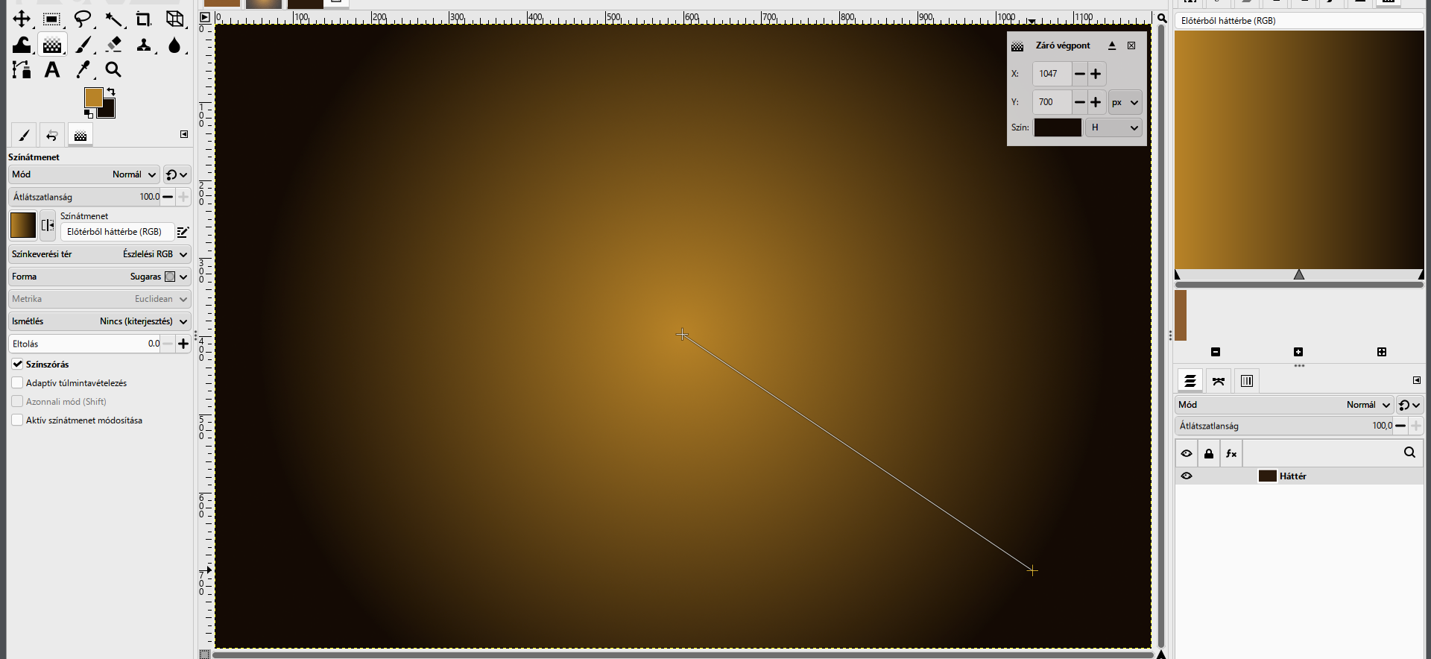The height and width of the screenshot is (659, 1431).
Task: Click the Szín endpoint color swatch
Action: tap(1058, 127)
